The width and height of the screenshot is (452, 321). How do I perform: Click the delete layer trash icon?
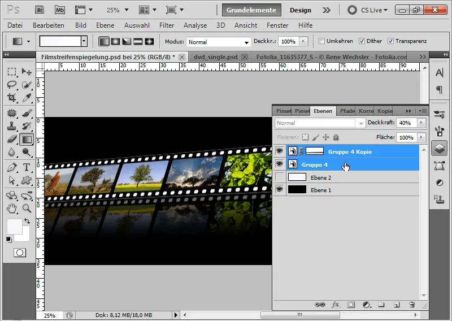(x=412, y=305)
